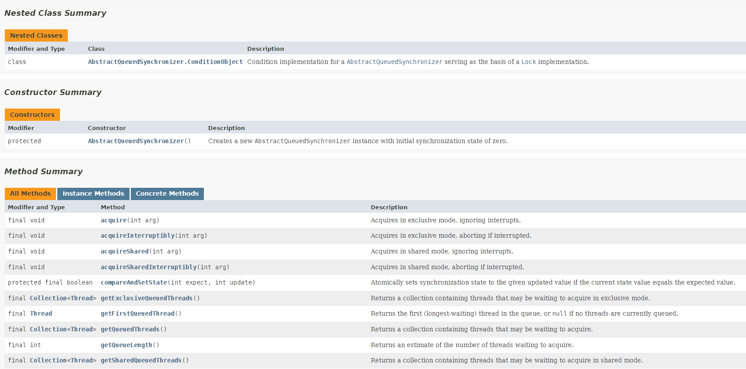This screenshot has height=369, width=746.
Task: Click the Method column header in method table
Action: 113,207
